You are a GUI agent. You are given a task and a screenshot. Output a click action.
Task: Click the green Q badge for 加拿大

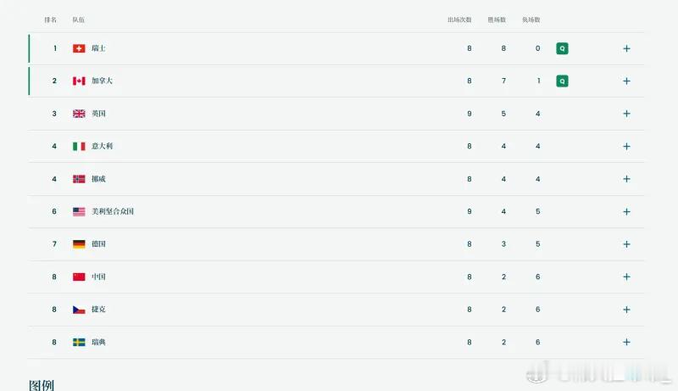562,81
